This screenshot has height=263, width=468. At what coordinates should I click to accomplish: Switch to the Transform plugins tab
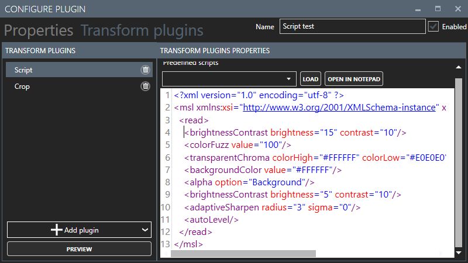[142, 30]
